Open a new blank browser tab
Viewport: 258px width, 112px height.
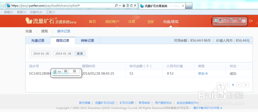point(189,6)
